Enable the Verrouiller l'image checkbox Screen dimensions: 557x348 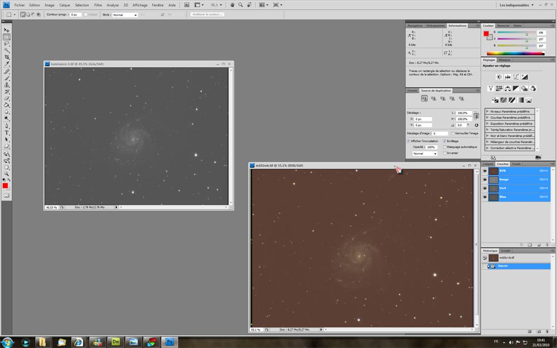pos(452,134)
